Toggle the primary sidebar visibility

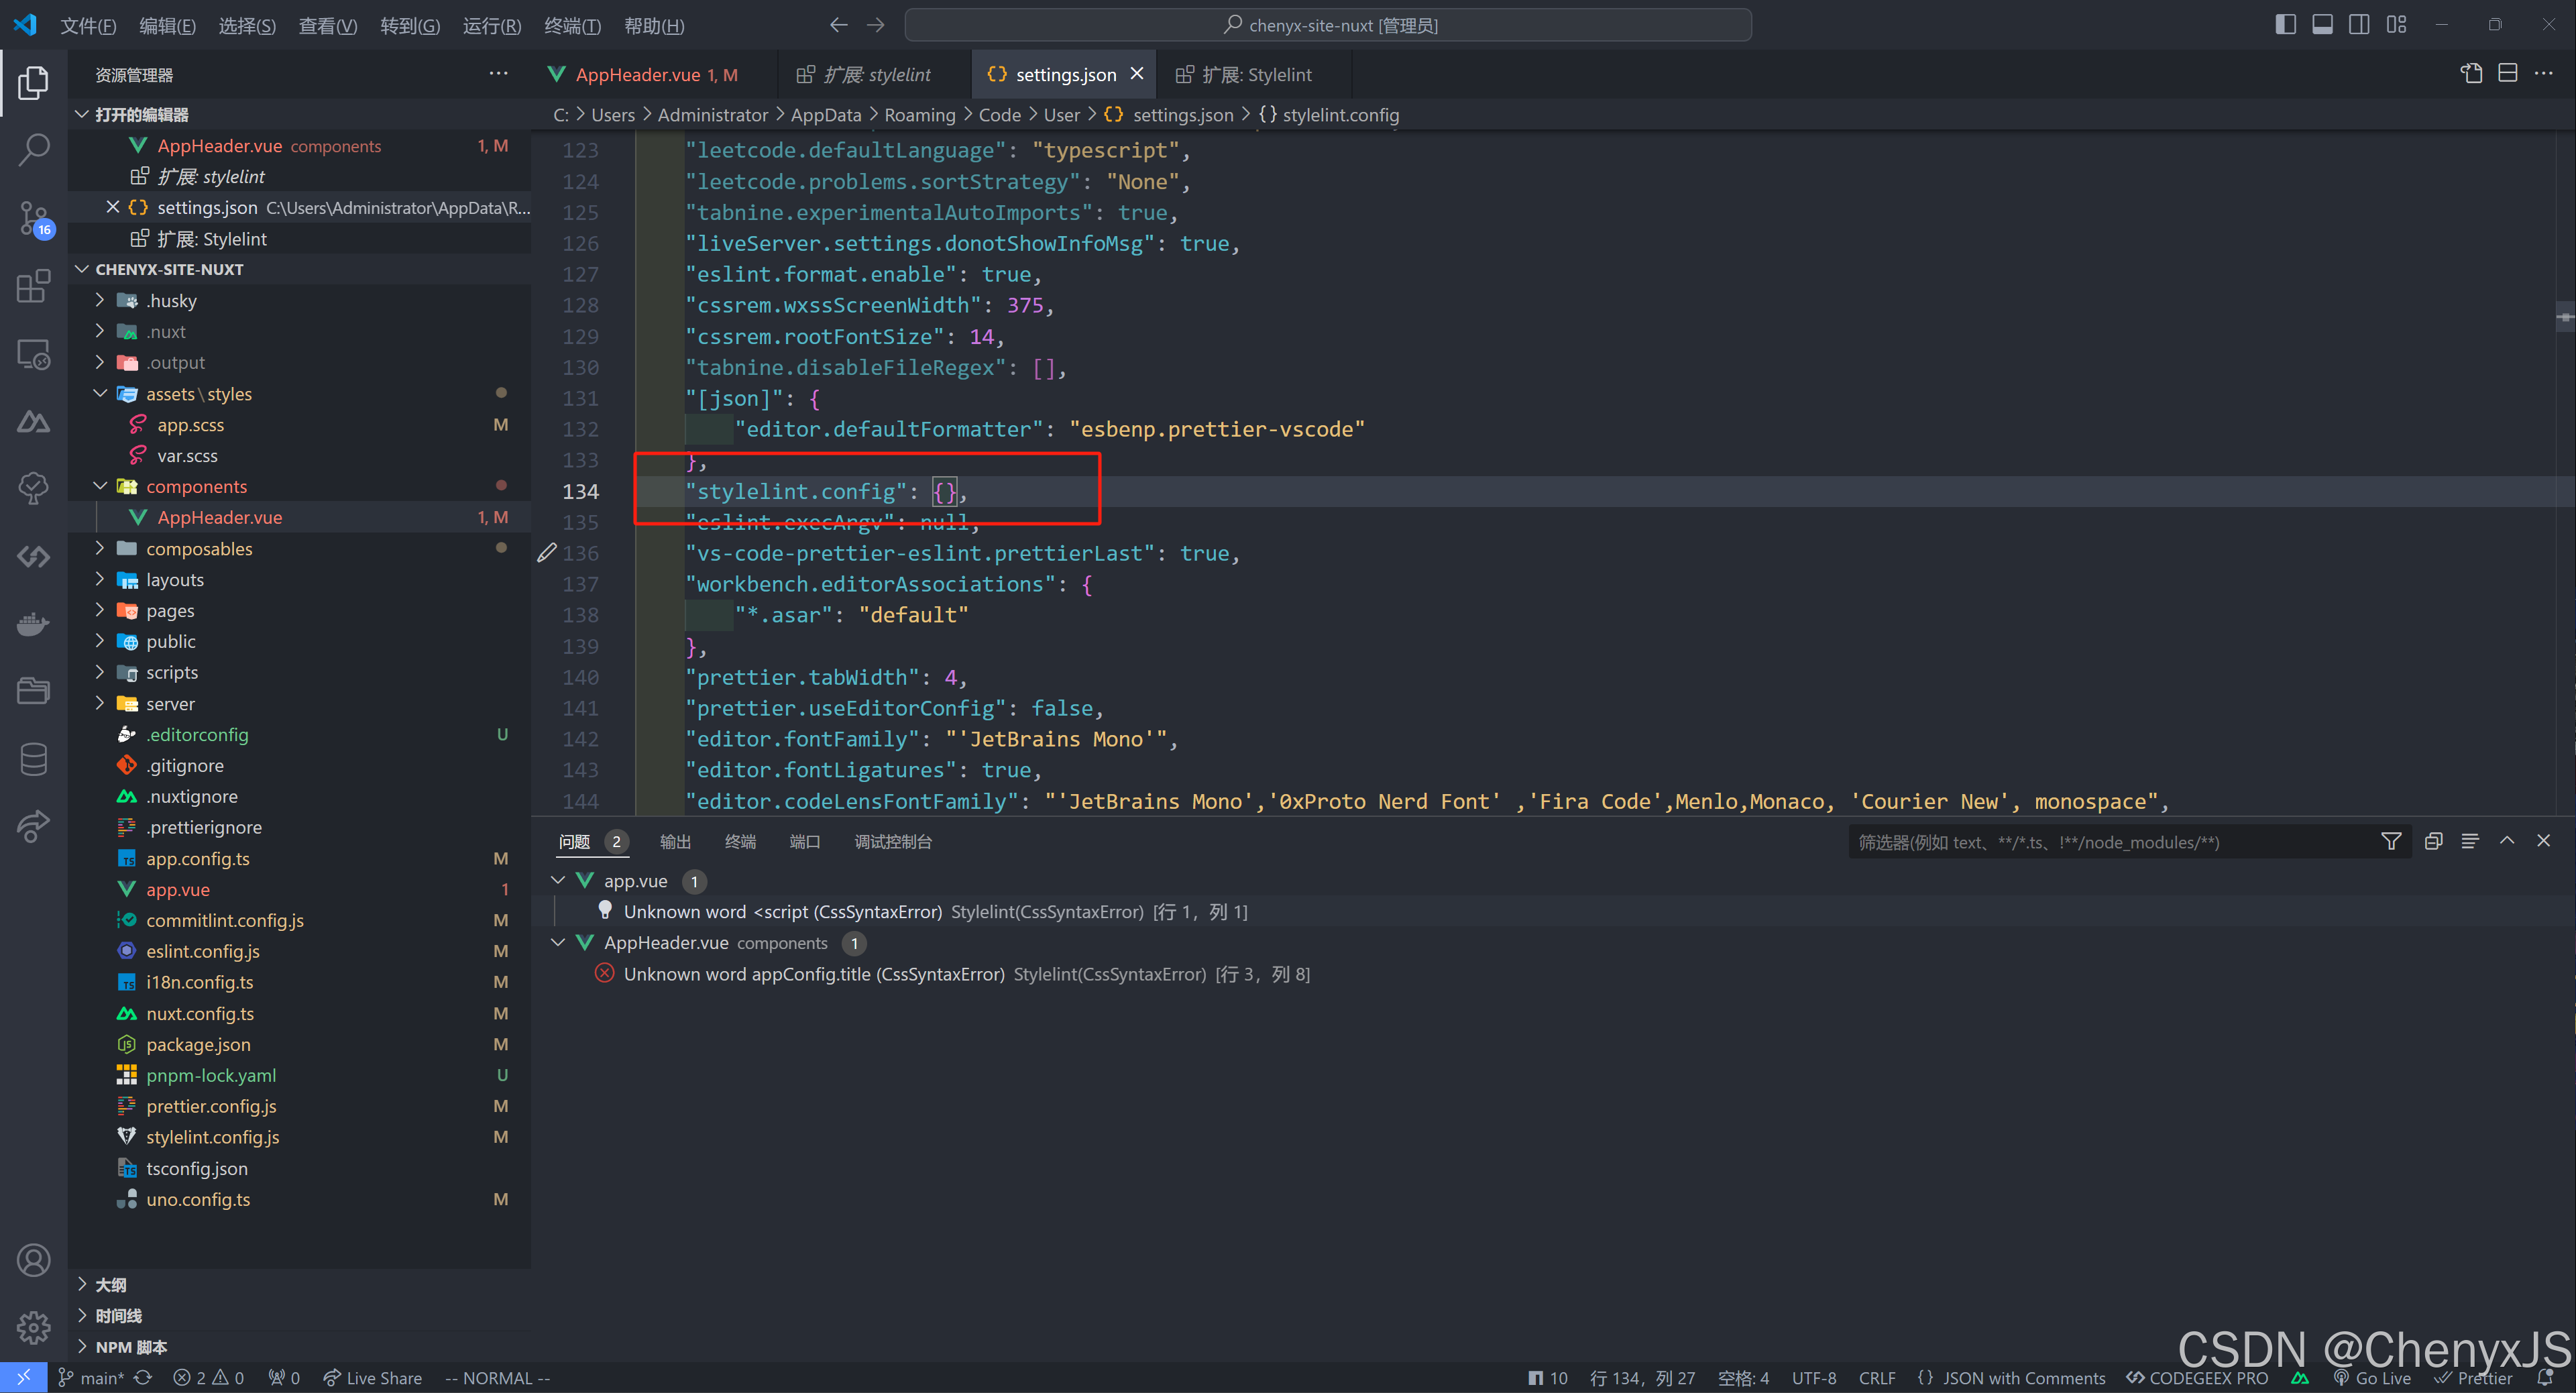tap(2286, 24)
